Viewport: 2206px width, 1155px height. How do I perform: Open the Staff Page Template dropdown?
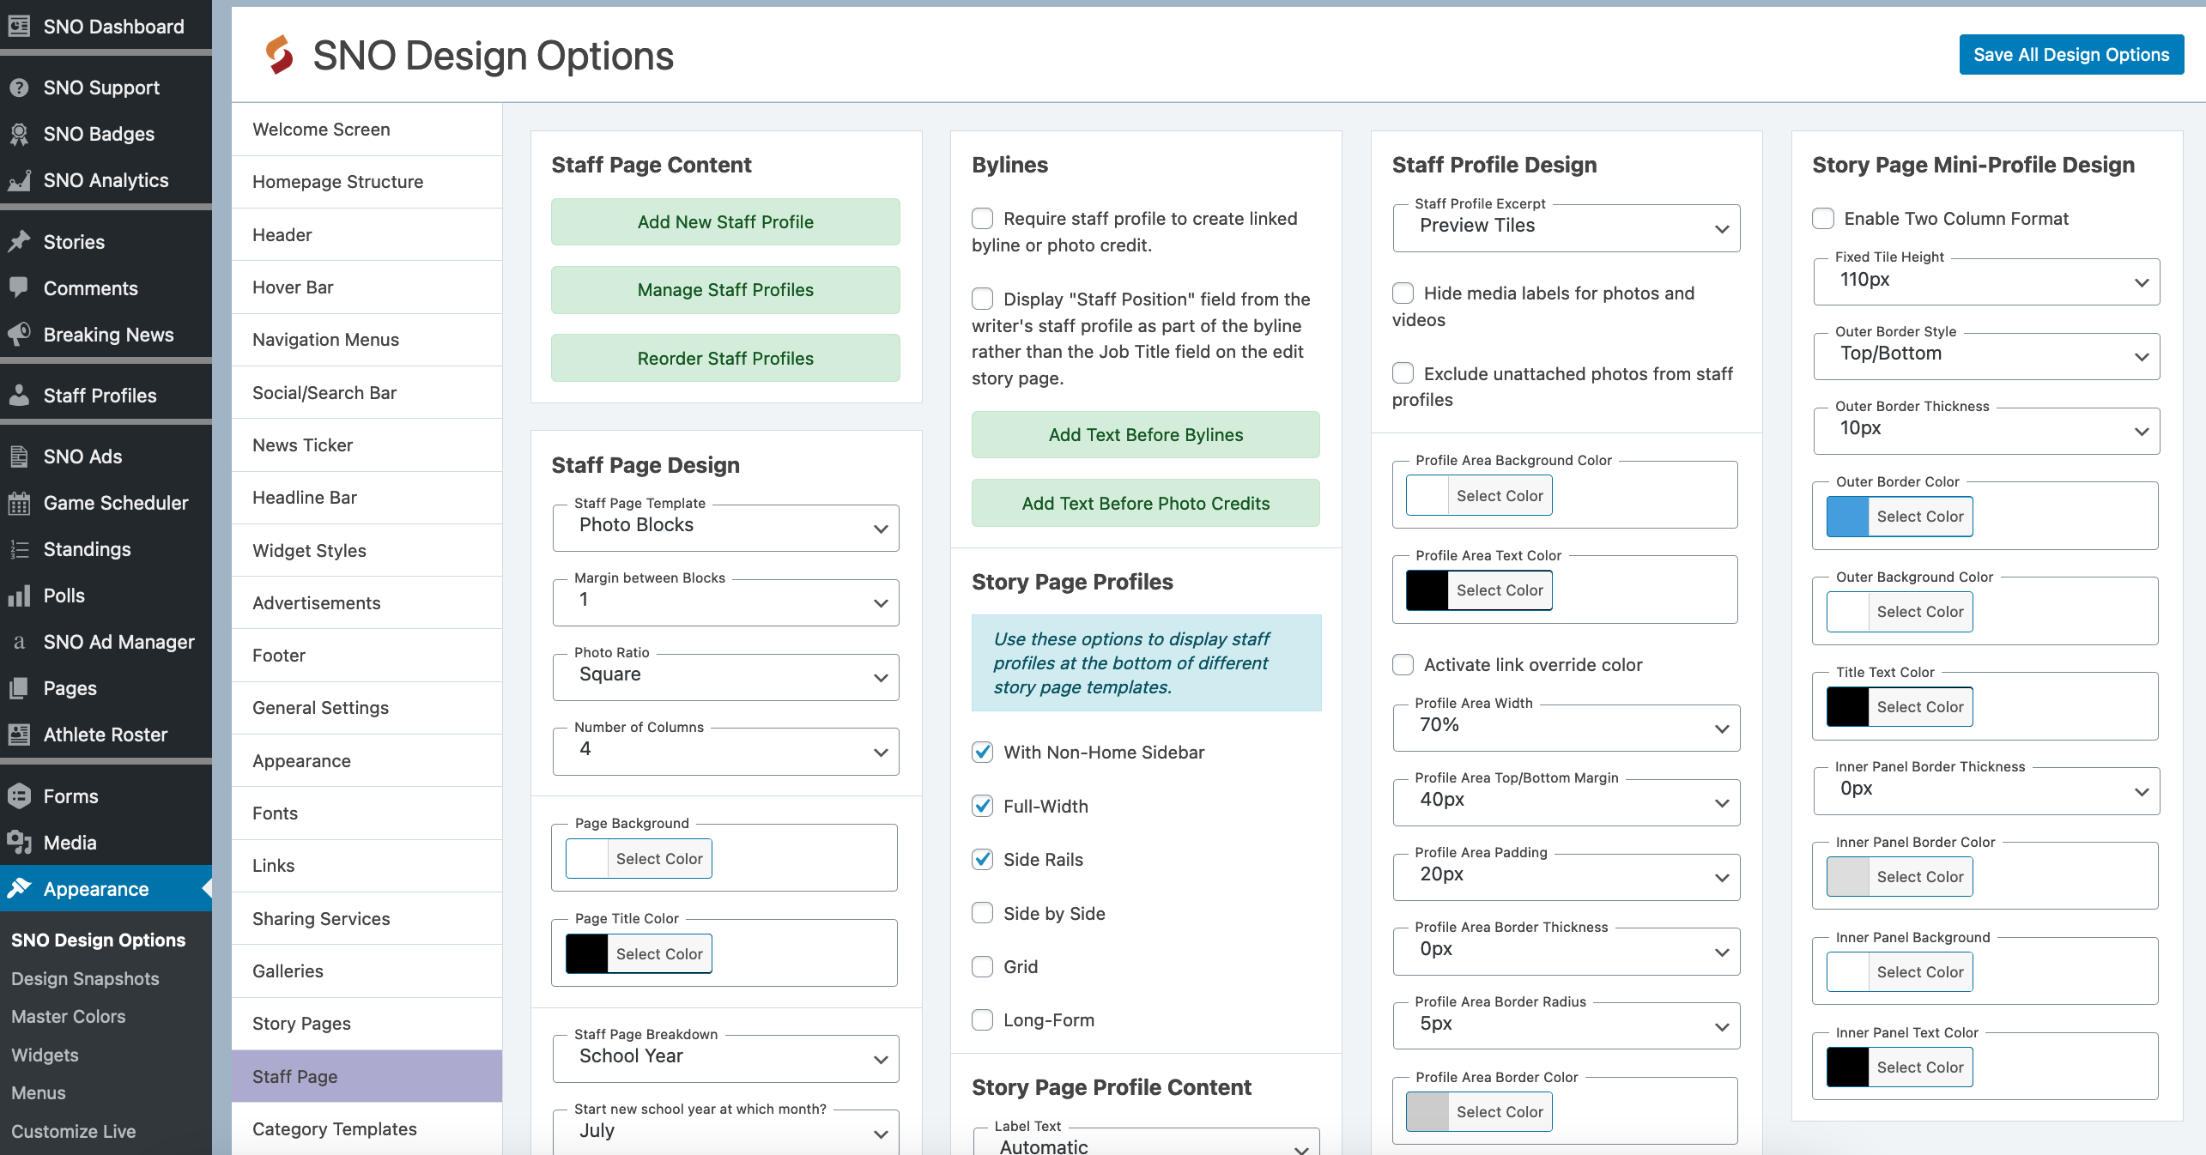pos(725,528)
